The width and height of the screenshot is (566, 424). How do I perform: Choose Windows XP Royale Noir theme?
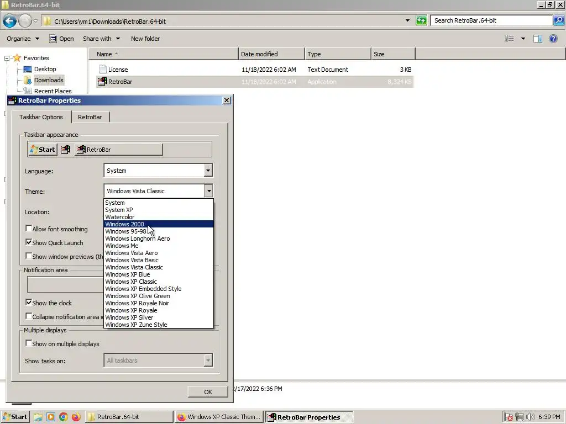159,303
